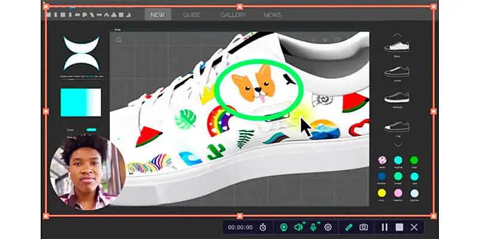Pick the yellow color swatch

pos(381,193)
